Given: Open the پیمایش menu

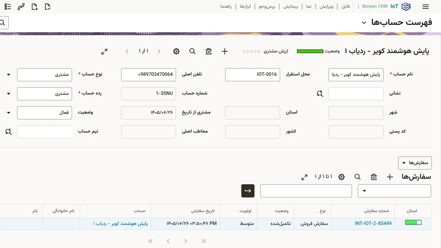Looking at the screenshot, I should point(291,6).
